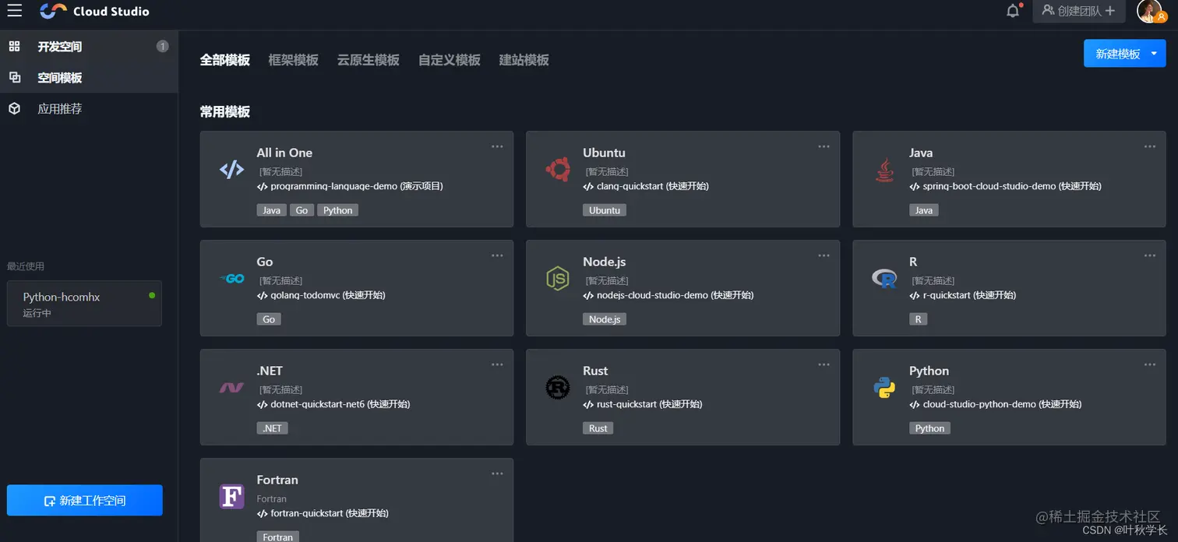Click the Node.js tag label
This screenshot has width=1178, height=542.
pyautogui.click(x=605, y=319)
